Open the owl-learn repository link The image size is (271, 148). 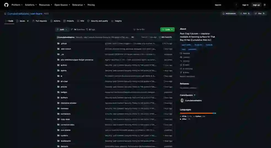point(36,14)
